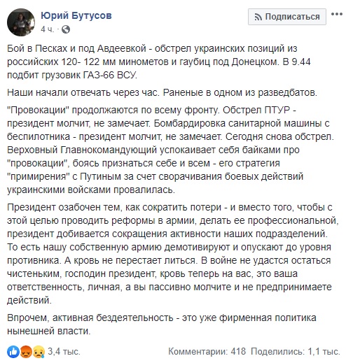This screenshot has height=363, width=346.
Task: Open Комментарии: 418 comments list
Action: [x=207, y=351]
